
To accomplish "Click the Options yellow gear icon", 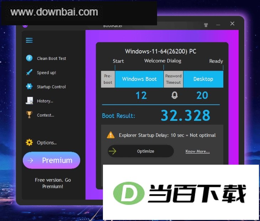I will point(29,142).
